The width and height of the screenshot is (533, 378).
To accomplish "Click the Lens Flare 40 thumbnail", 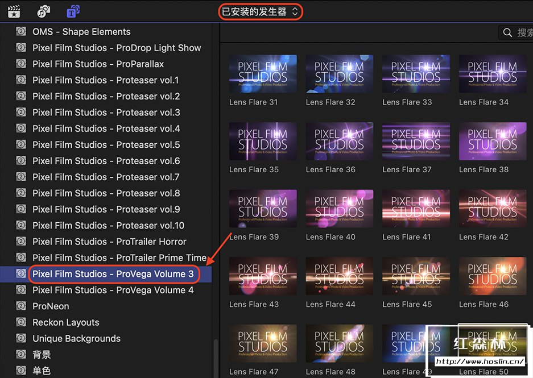I will pos(339,209).
